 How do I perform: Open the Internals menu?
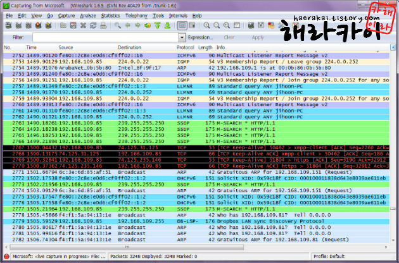[178, 16]
